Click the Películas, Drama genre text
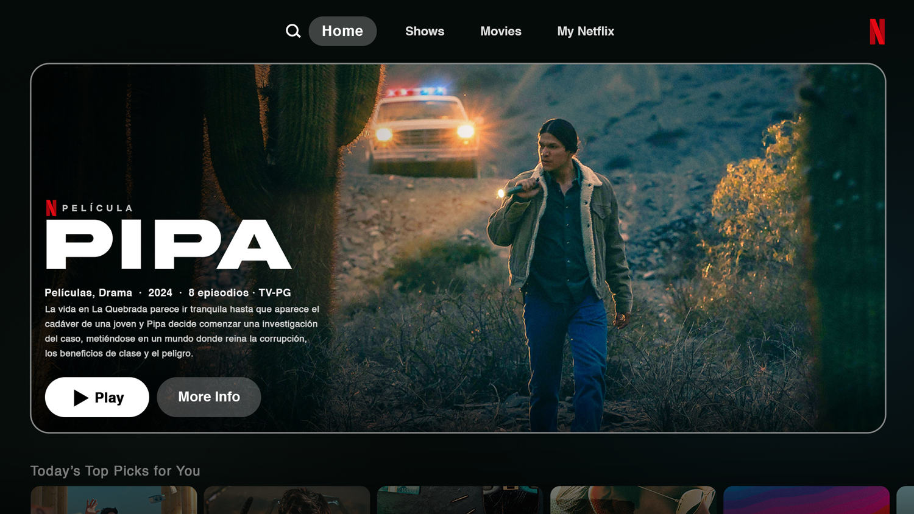This screenshot has width=914, height=514. [x=88, y=293]
